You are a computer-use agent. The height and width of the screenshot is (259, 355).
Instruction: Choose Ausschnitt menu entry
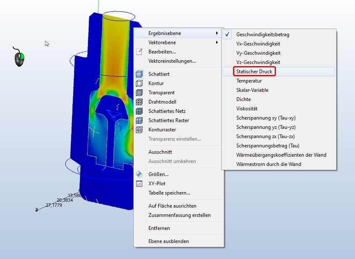[179, 152]
